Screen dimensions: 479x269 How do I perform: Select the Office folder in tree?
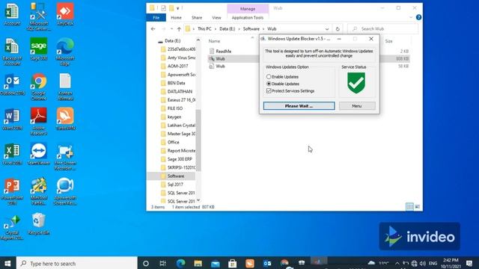[x=173, y=142]
